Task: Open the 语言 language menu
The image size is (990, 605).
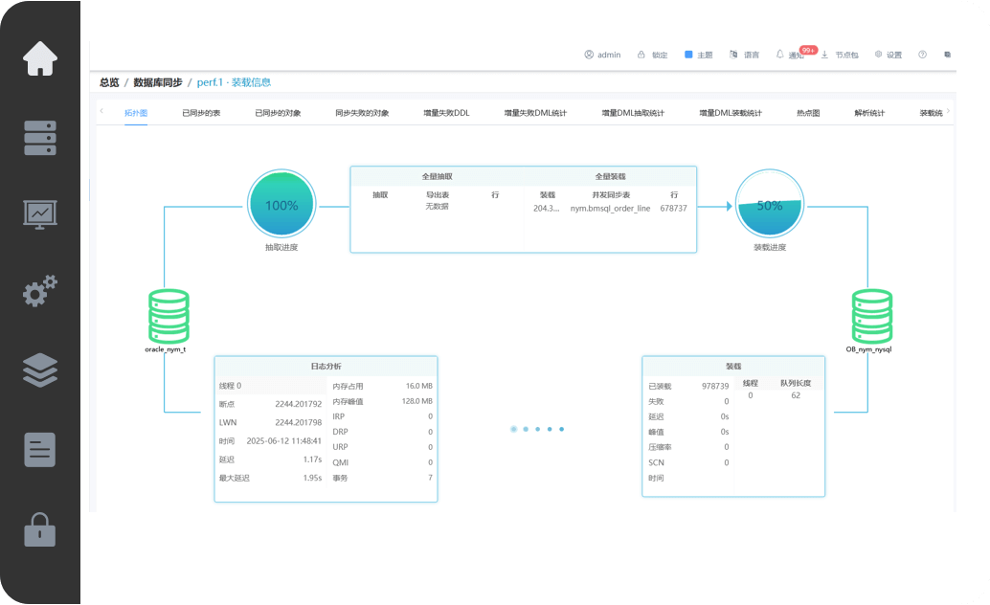Action: coord(744,55)
